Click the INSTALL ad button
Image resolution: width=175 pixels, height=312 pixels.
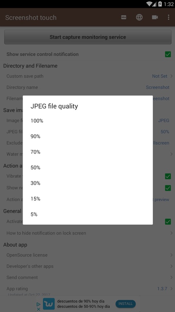pos(125,304)
